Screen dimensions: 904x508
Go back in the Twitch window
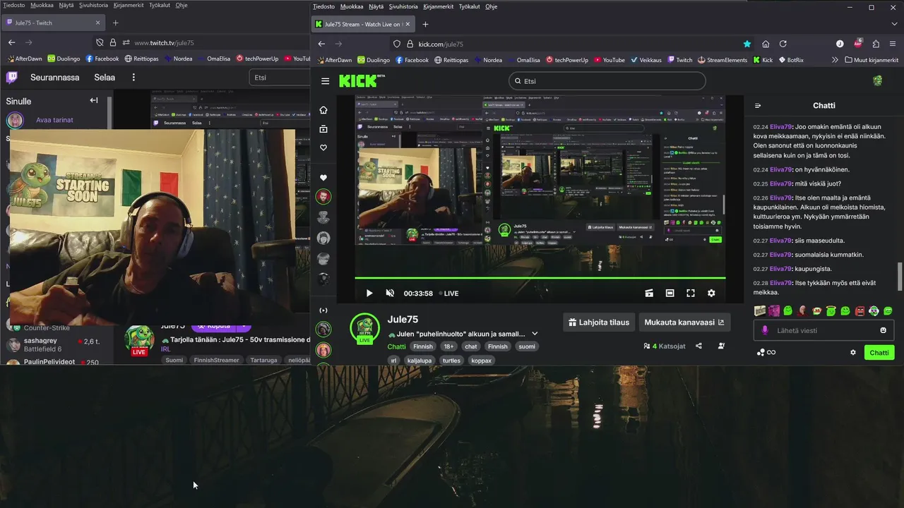pos(11,42)
